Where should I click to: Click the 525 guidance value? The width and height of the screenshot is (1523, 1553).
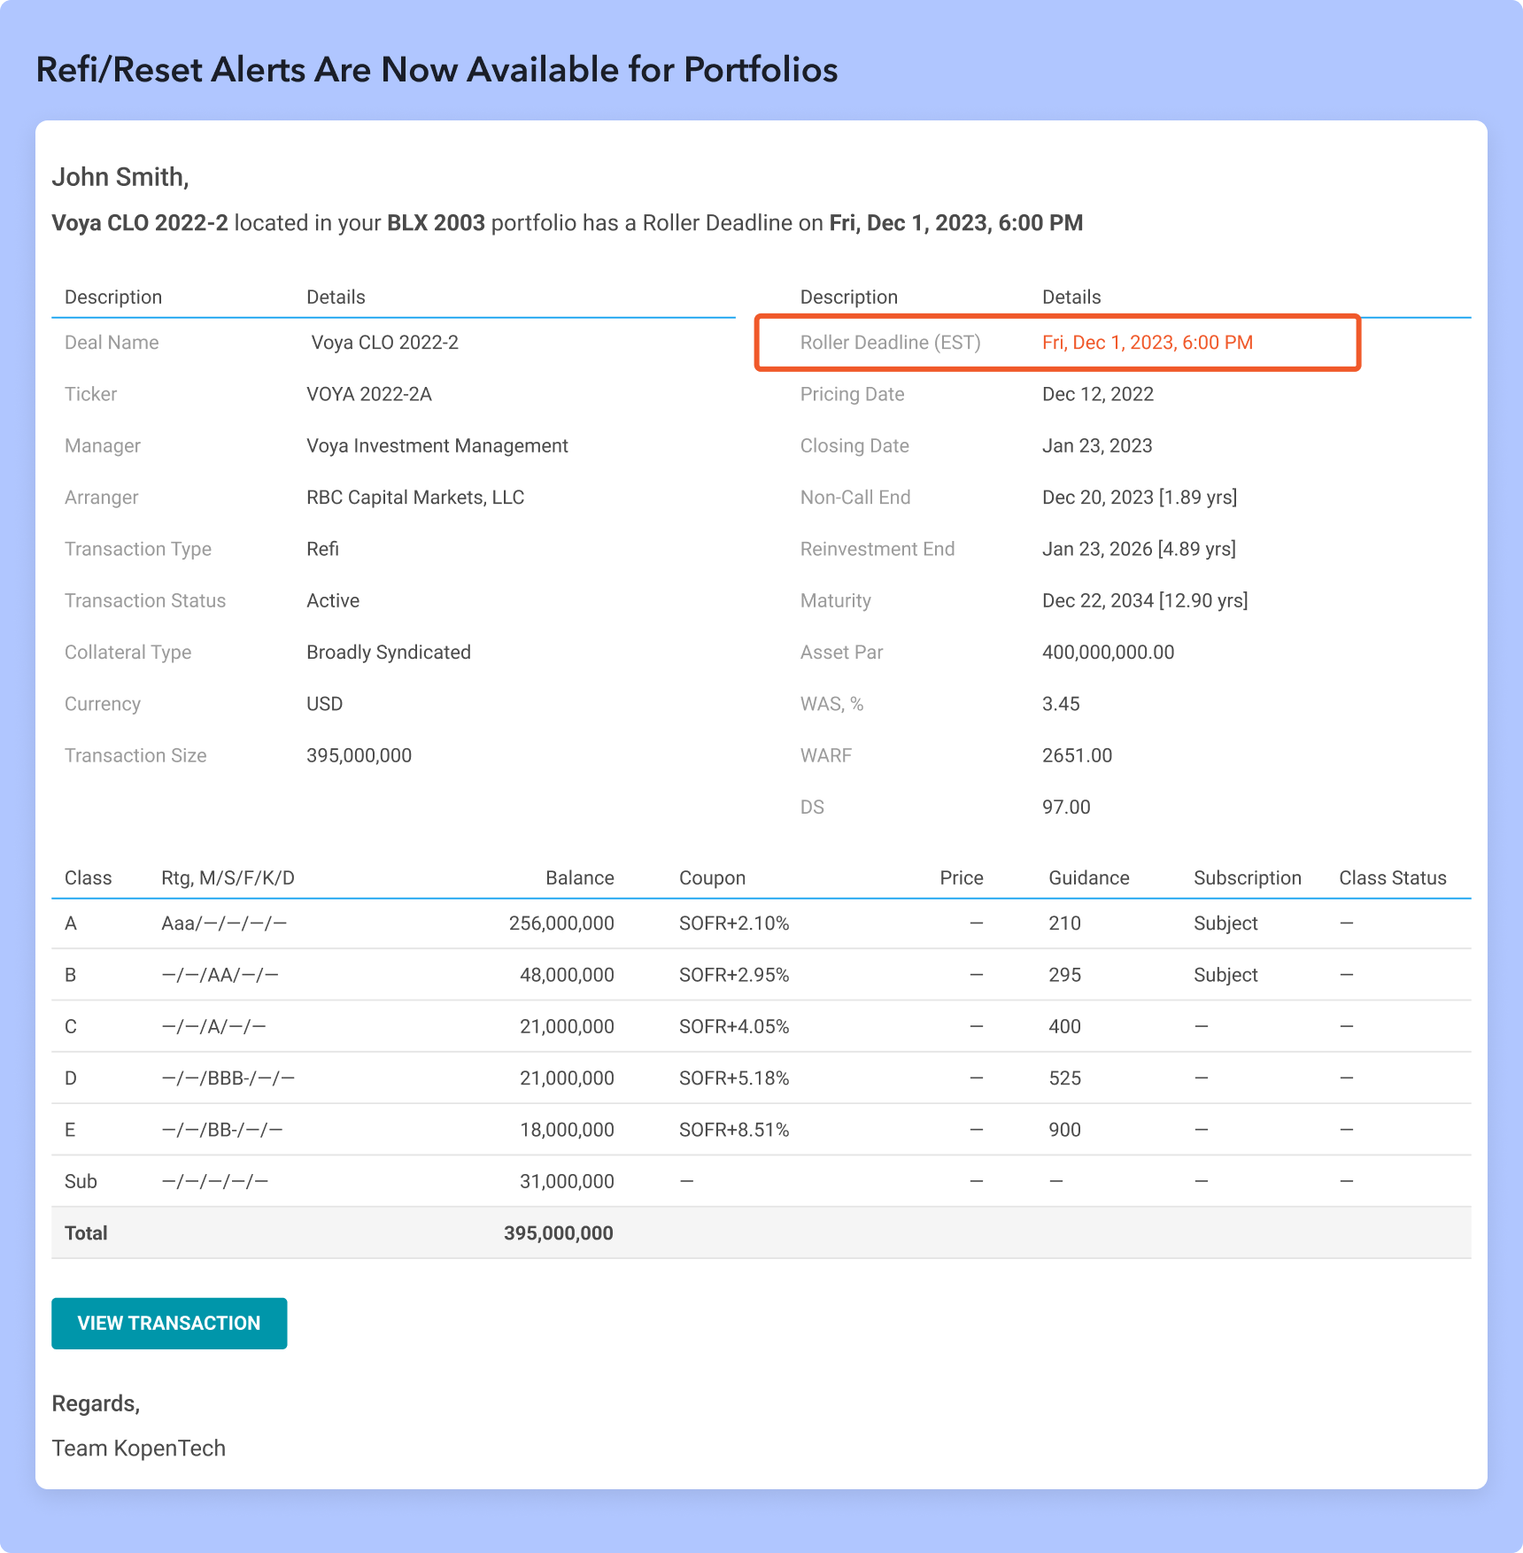[1064, 1078]
